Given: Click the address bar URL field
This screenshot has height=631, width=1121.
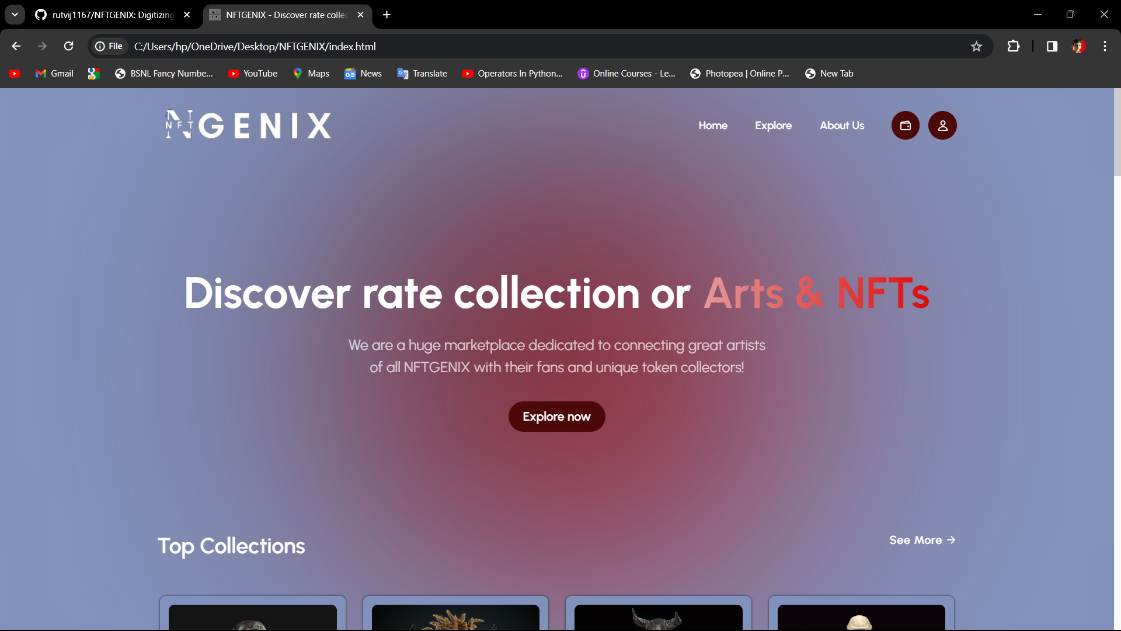Looking at the screenshot, I should pos(525,46).
